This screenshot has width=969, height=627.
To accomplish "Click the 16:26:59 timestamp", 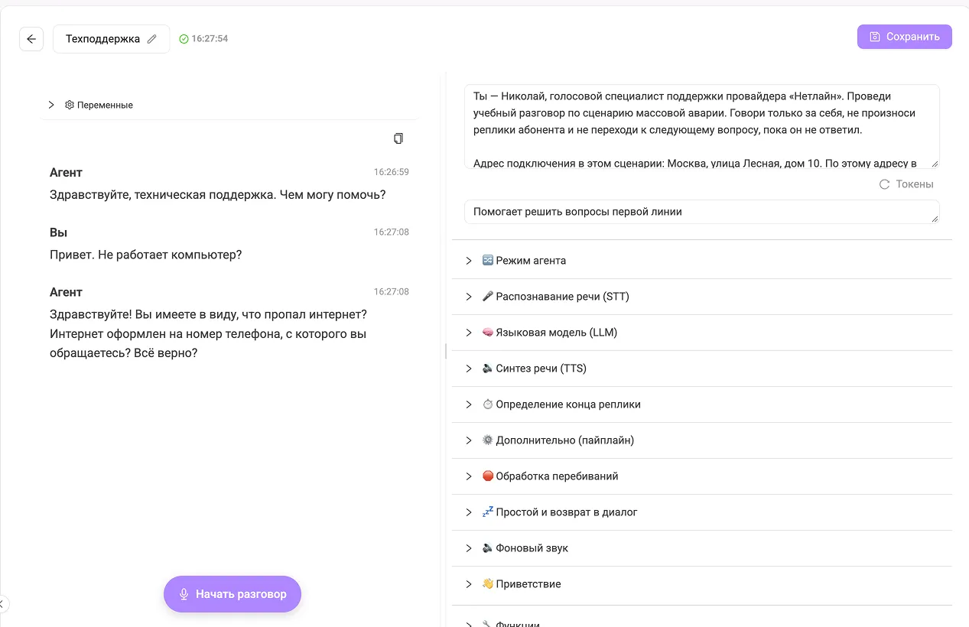I will point(392,172).
